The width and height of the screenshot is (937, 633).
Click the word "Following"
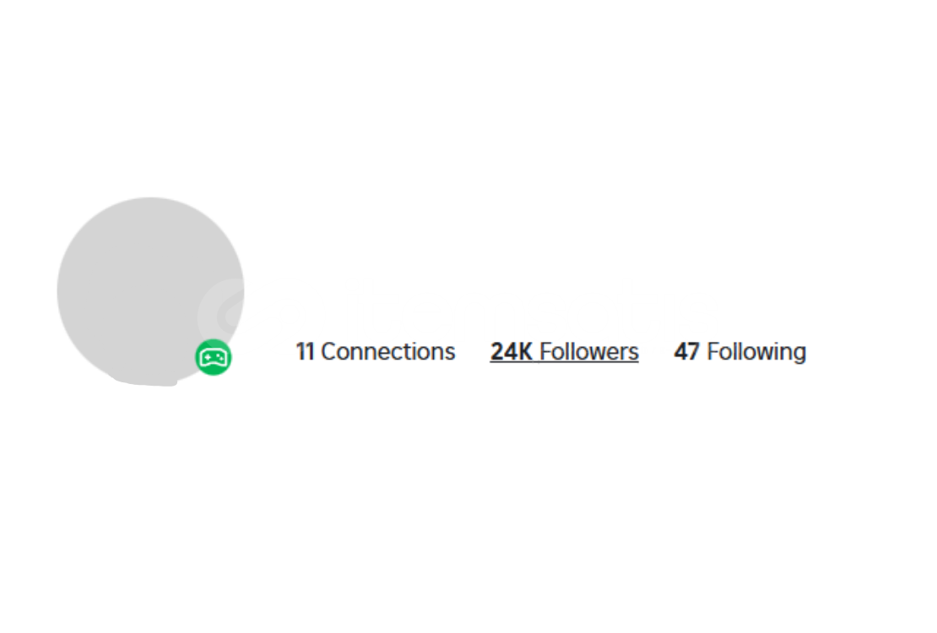pyautogui.click(x=756, y=352)
